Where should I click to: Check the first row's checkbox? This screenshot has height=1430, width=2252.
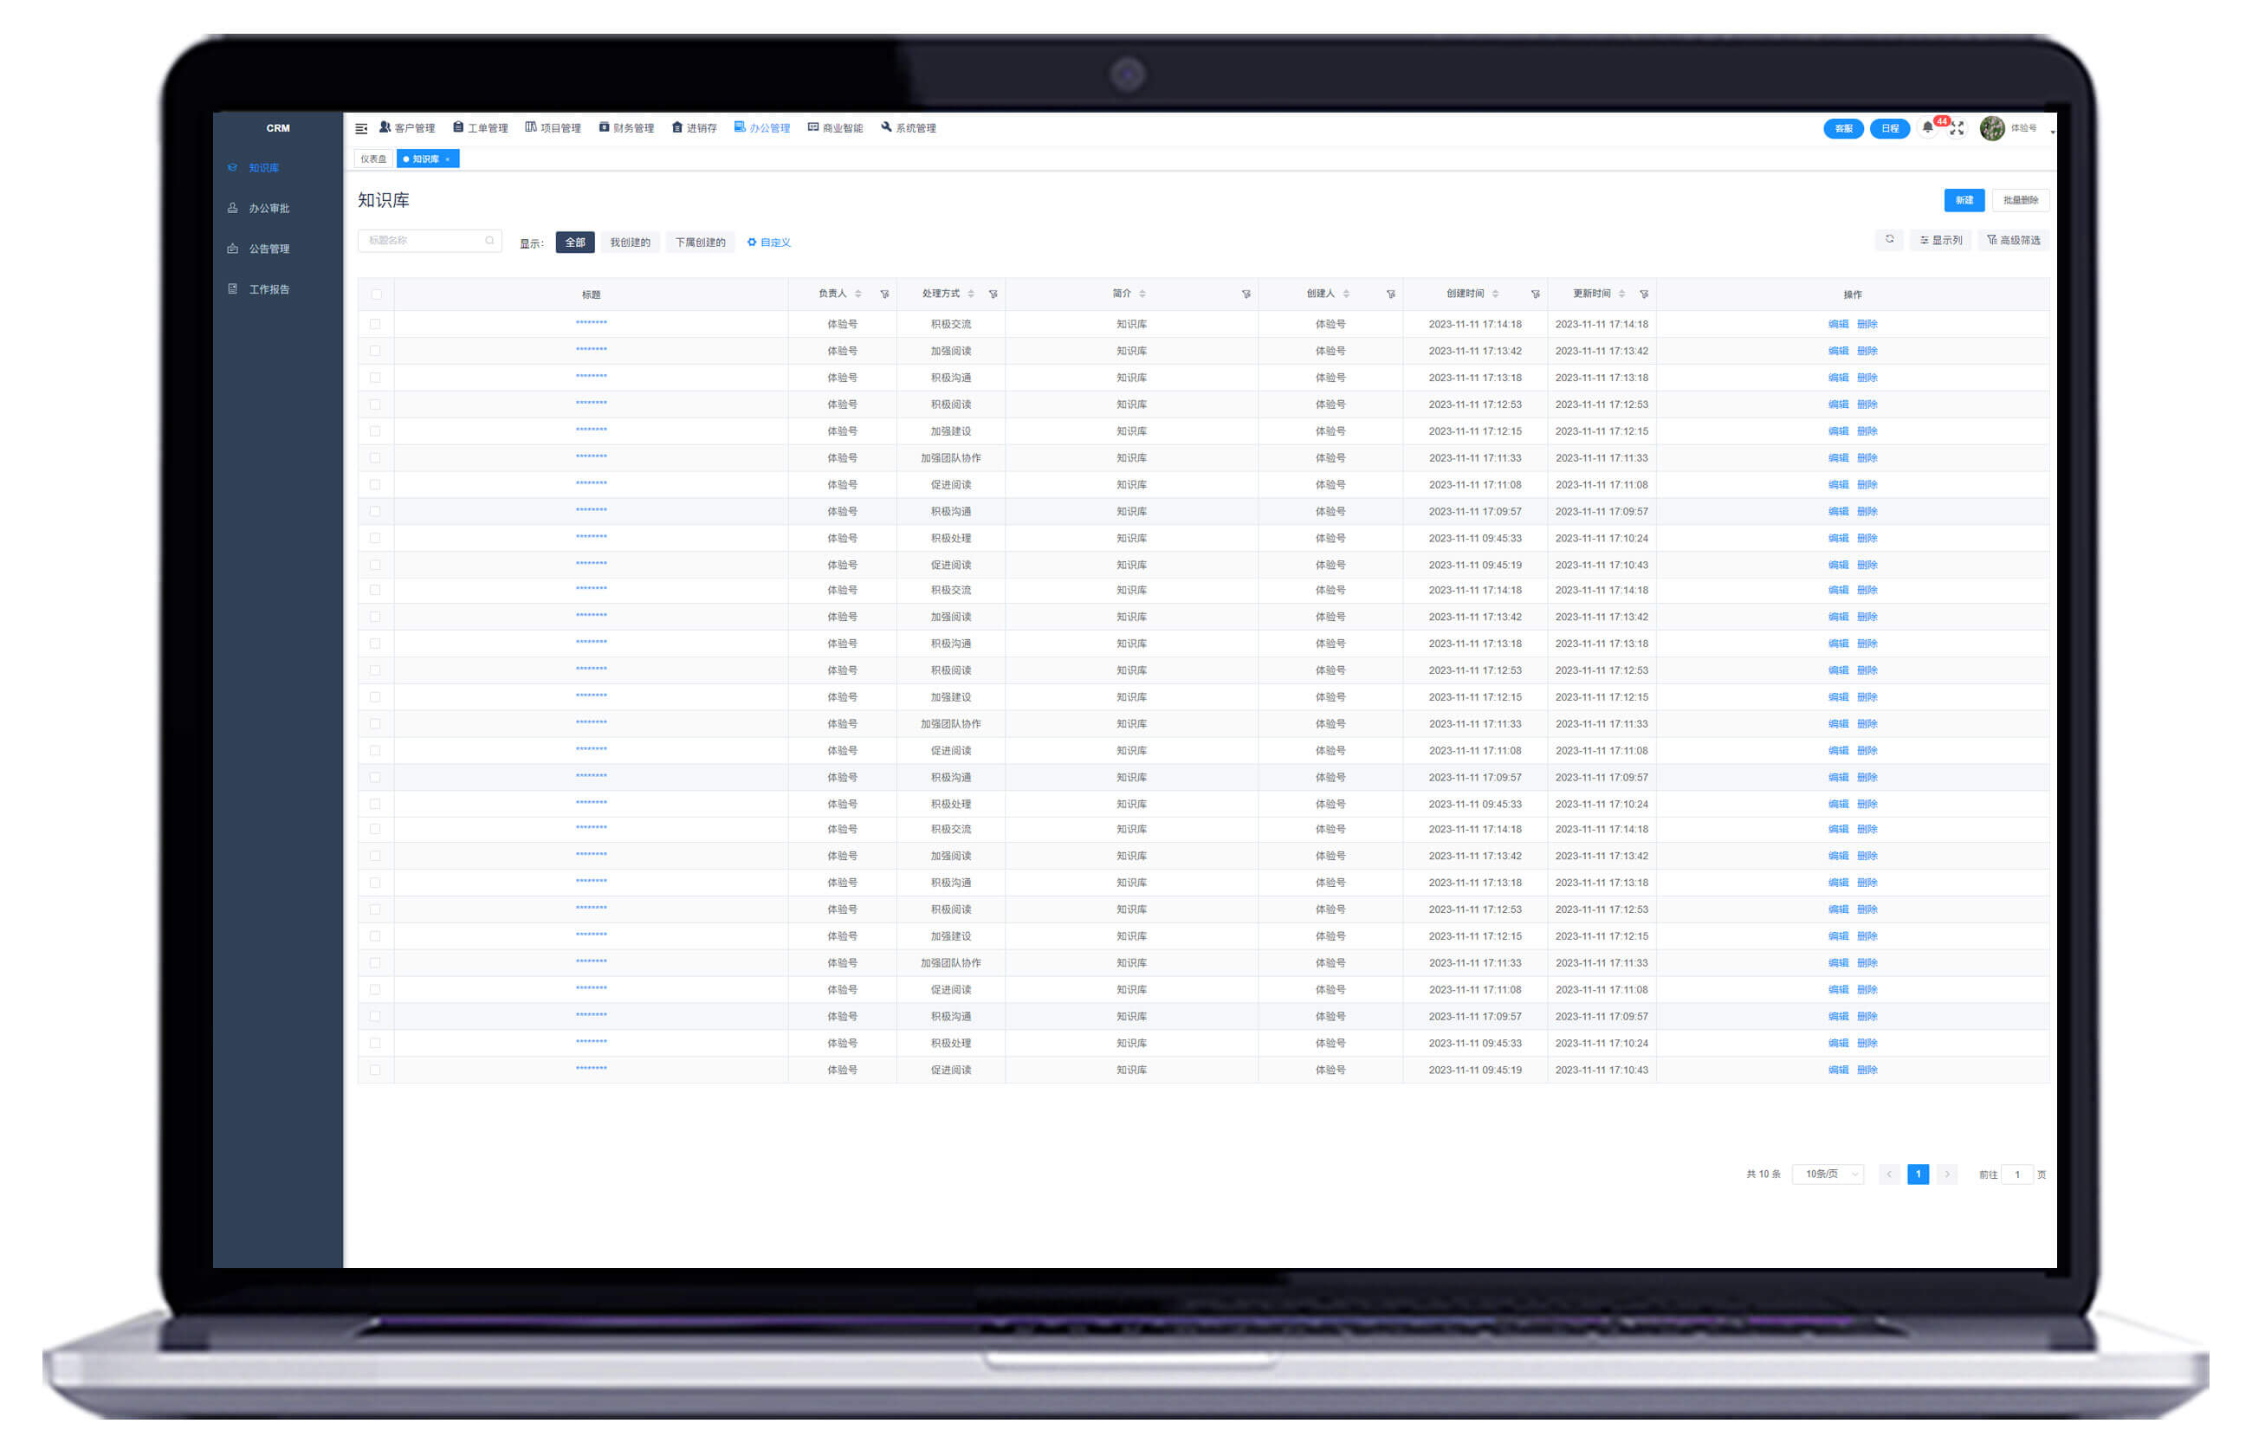[x=375, y=325]
